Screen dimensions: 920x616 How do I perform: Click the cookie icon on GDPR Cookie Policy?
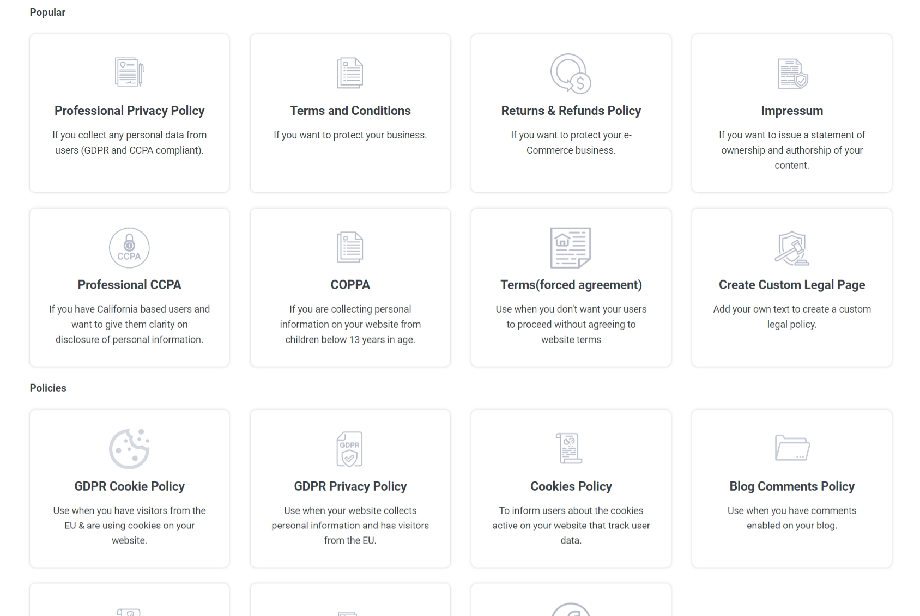(x=129, y=448)
